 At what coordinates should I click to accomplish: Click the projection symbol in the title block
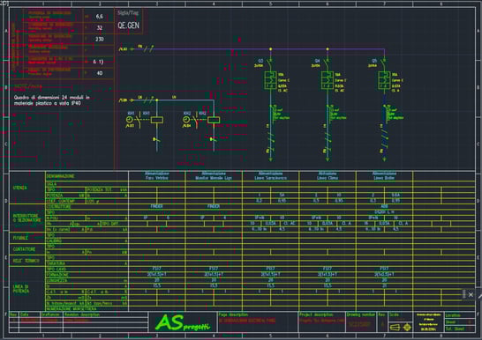click(x=400, y=327)
